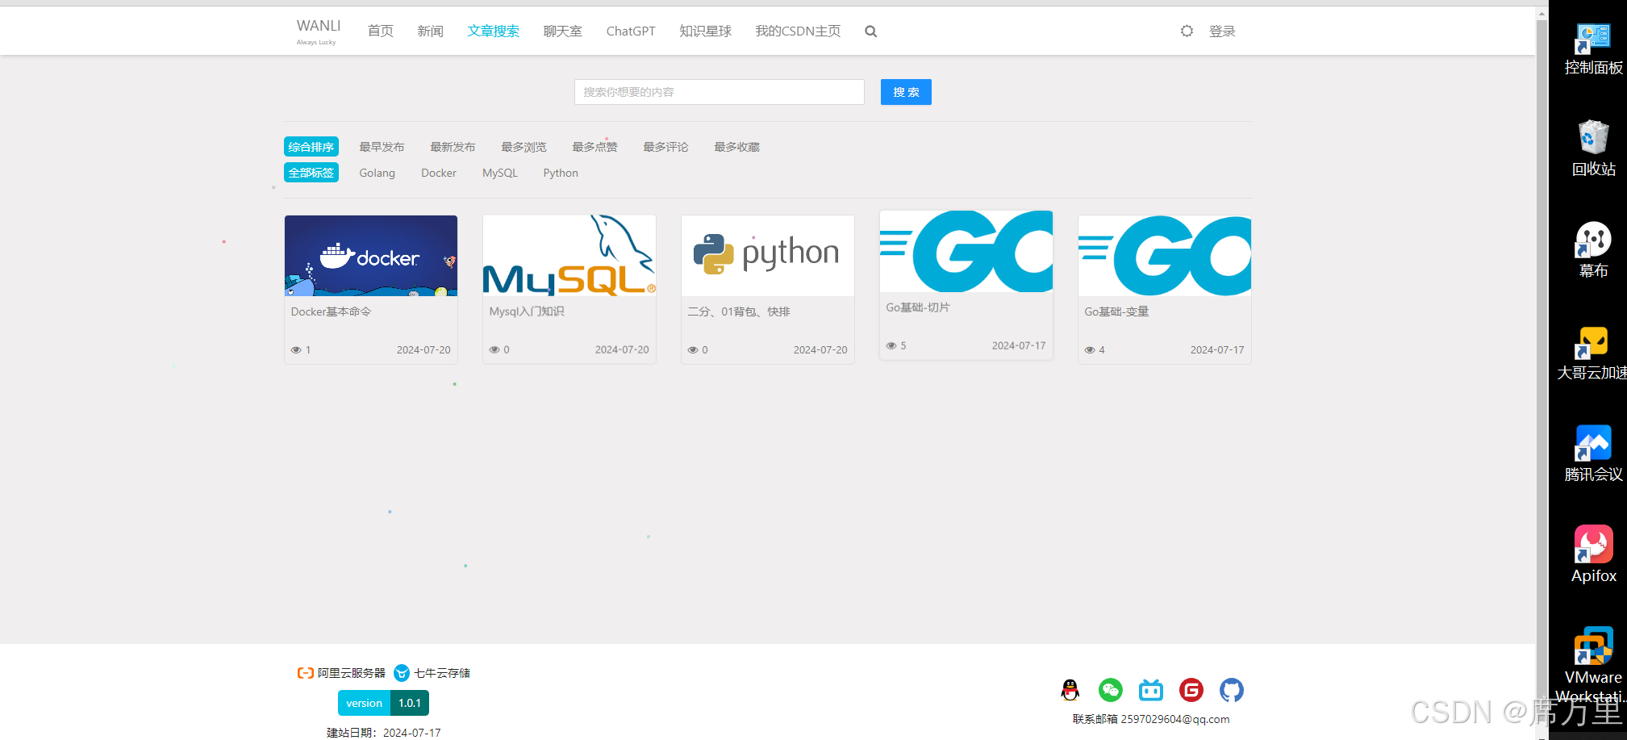Select 文章搜索 nav item
The image size is (1627, 740).
point(494,31)
